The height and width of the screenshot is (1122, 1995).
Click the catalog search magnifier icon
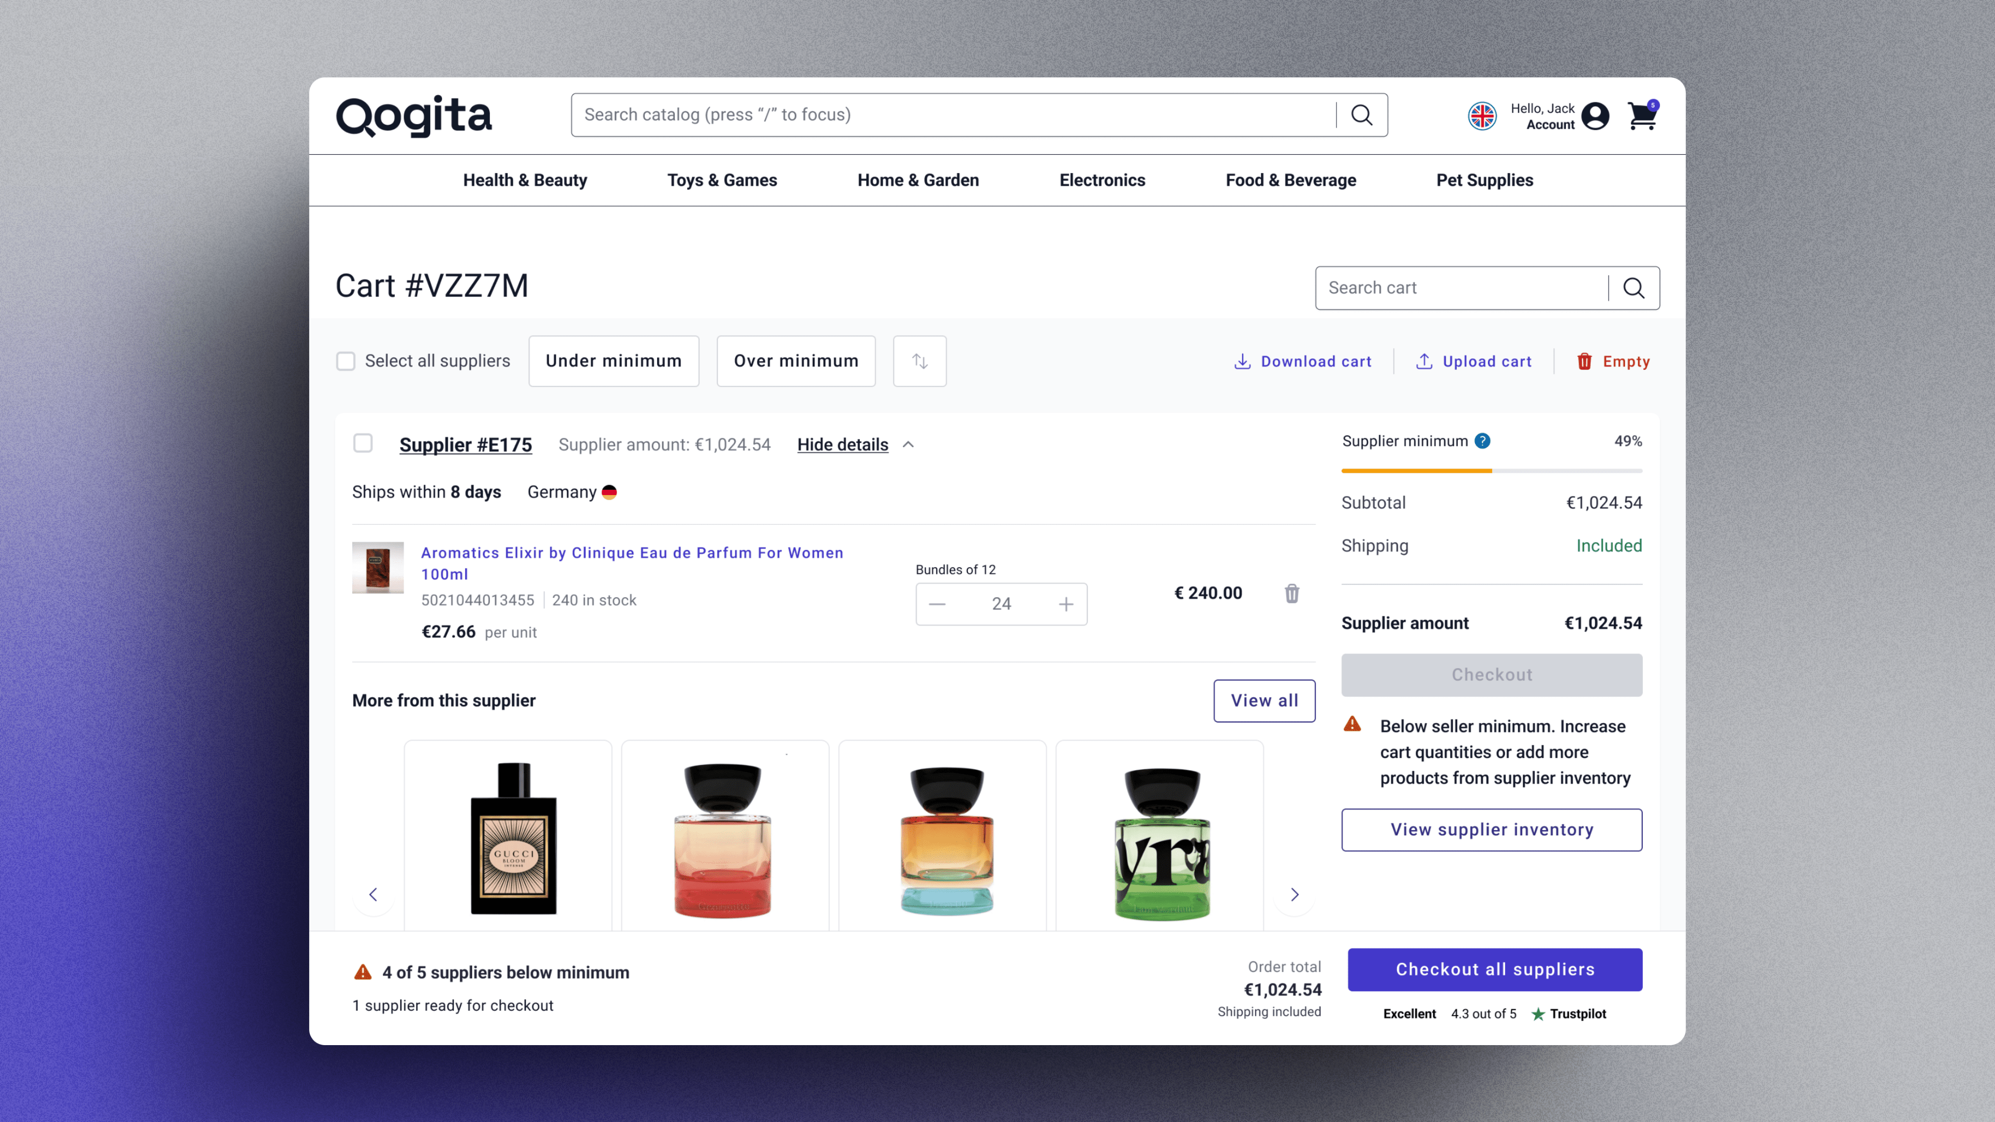click(x=1362, y=115)
